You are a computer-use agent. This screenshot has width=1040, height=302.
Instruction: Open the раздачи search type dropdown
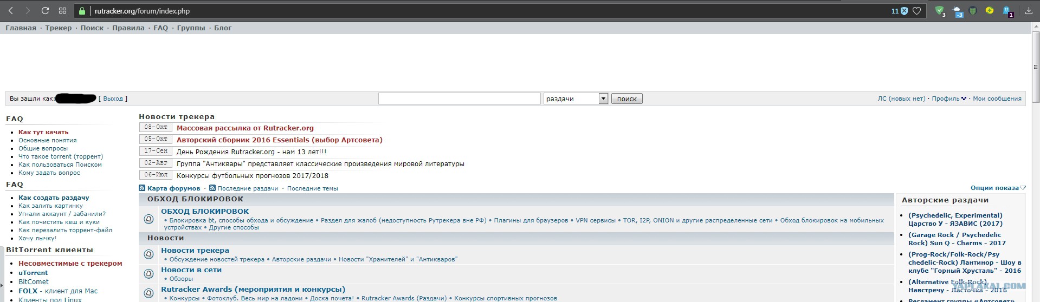(x=576, y=99)
